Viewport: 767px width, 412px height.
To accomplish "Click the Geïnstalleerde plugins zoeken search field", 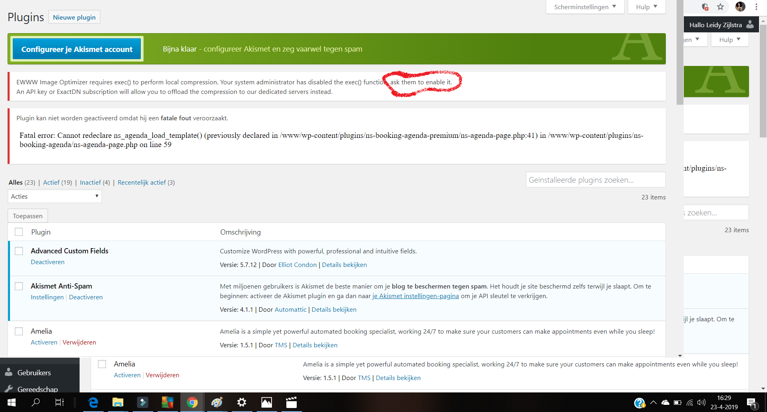I will tap(595, 180).
